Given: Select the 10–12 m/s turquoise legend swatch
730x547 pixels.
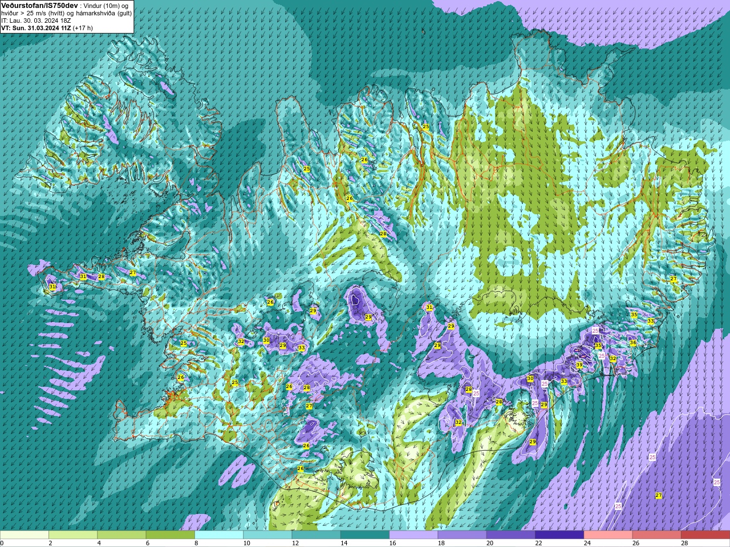Looking at the screenshot, I should point(267,535).
